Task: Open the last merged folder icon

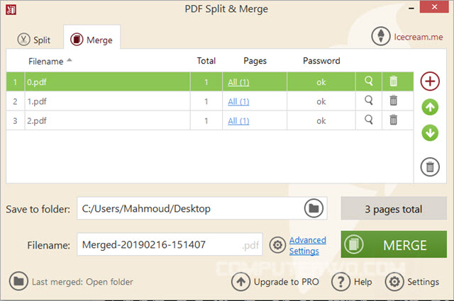Action: click(x=18, y=281)
